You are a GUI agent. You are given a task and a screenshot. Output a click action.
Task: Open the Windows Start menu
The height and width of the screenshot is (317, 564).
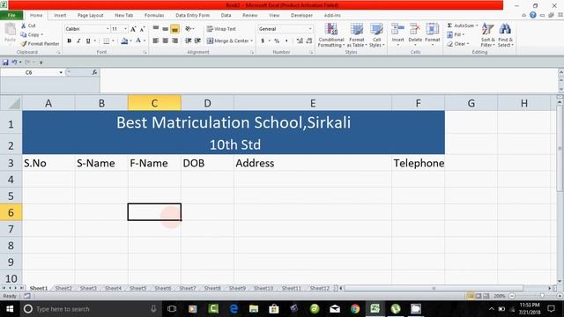tap(10, 309)
